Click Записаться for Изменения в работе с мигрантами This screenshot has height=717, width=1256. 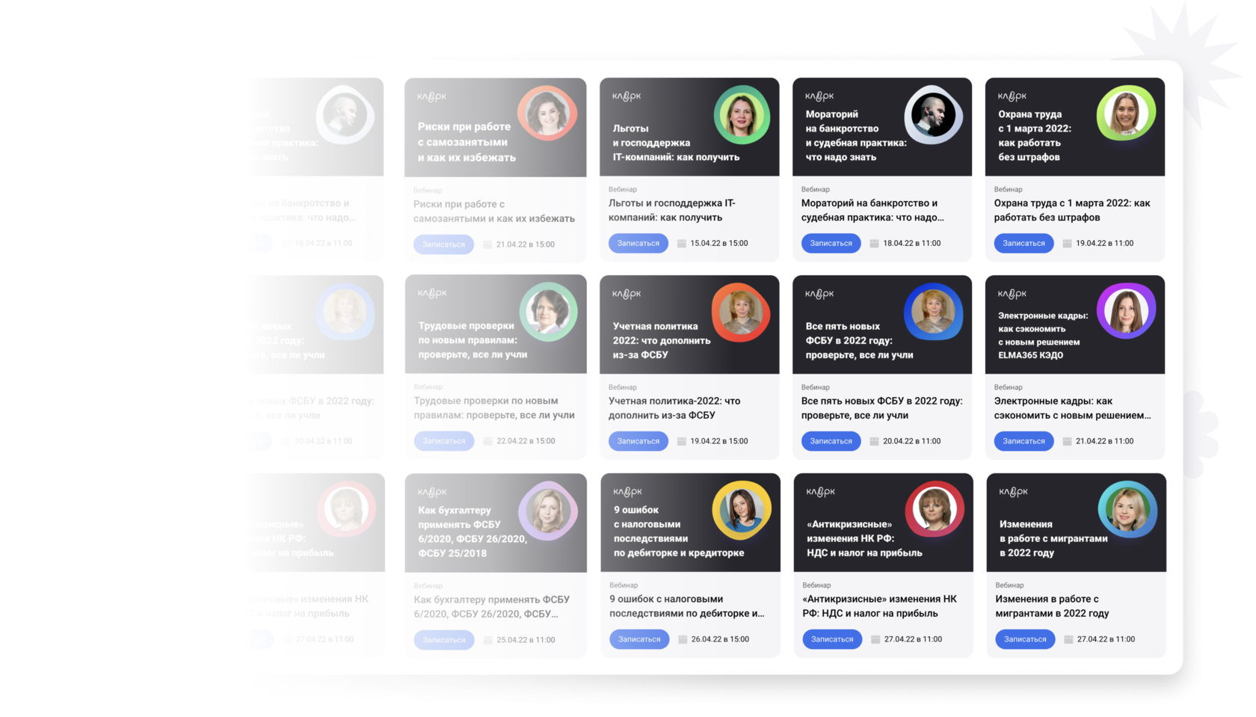[x=1025, y=640]
